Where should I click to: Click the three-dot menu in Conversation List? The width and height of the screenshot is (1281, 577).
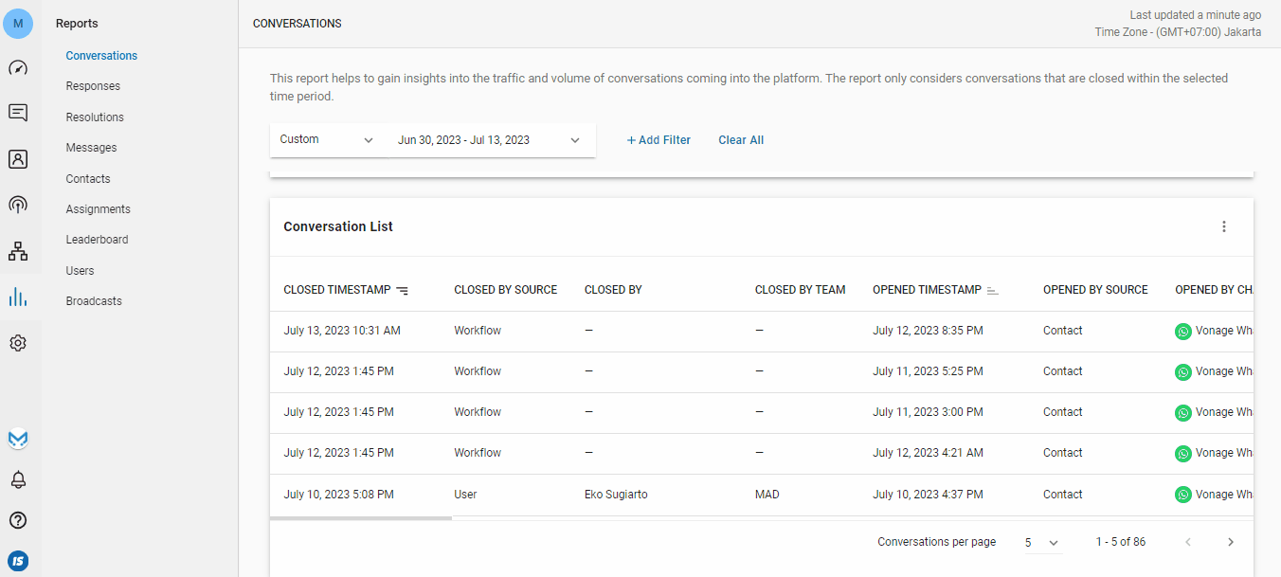[x=1223, y=226]
